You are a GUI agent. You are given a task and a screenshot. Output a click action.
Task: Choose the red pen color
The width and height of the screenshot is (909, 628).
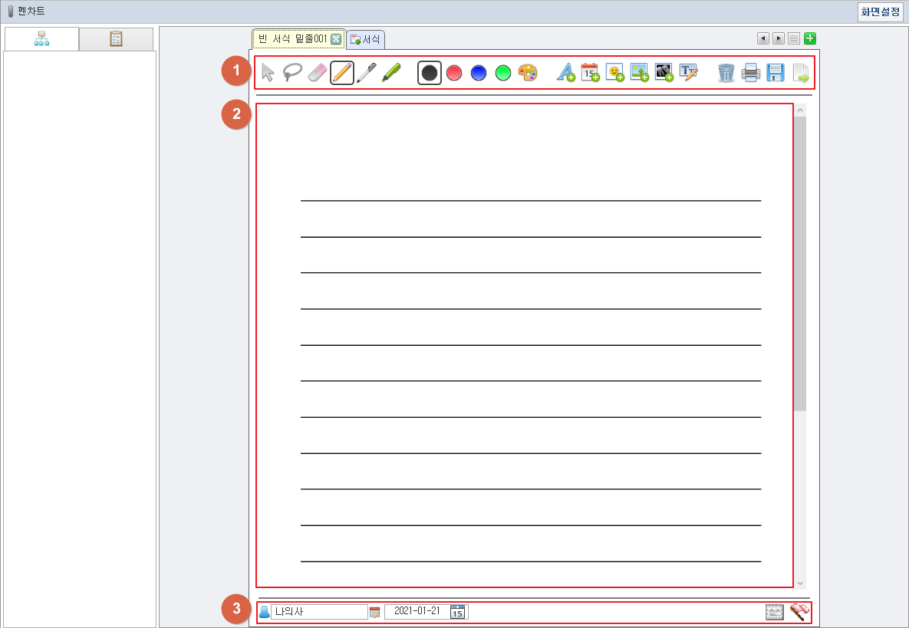[454, 73]
